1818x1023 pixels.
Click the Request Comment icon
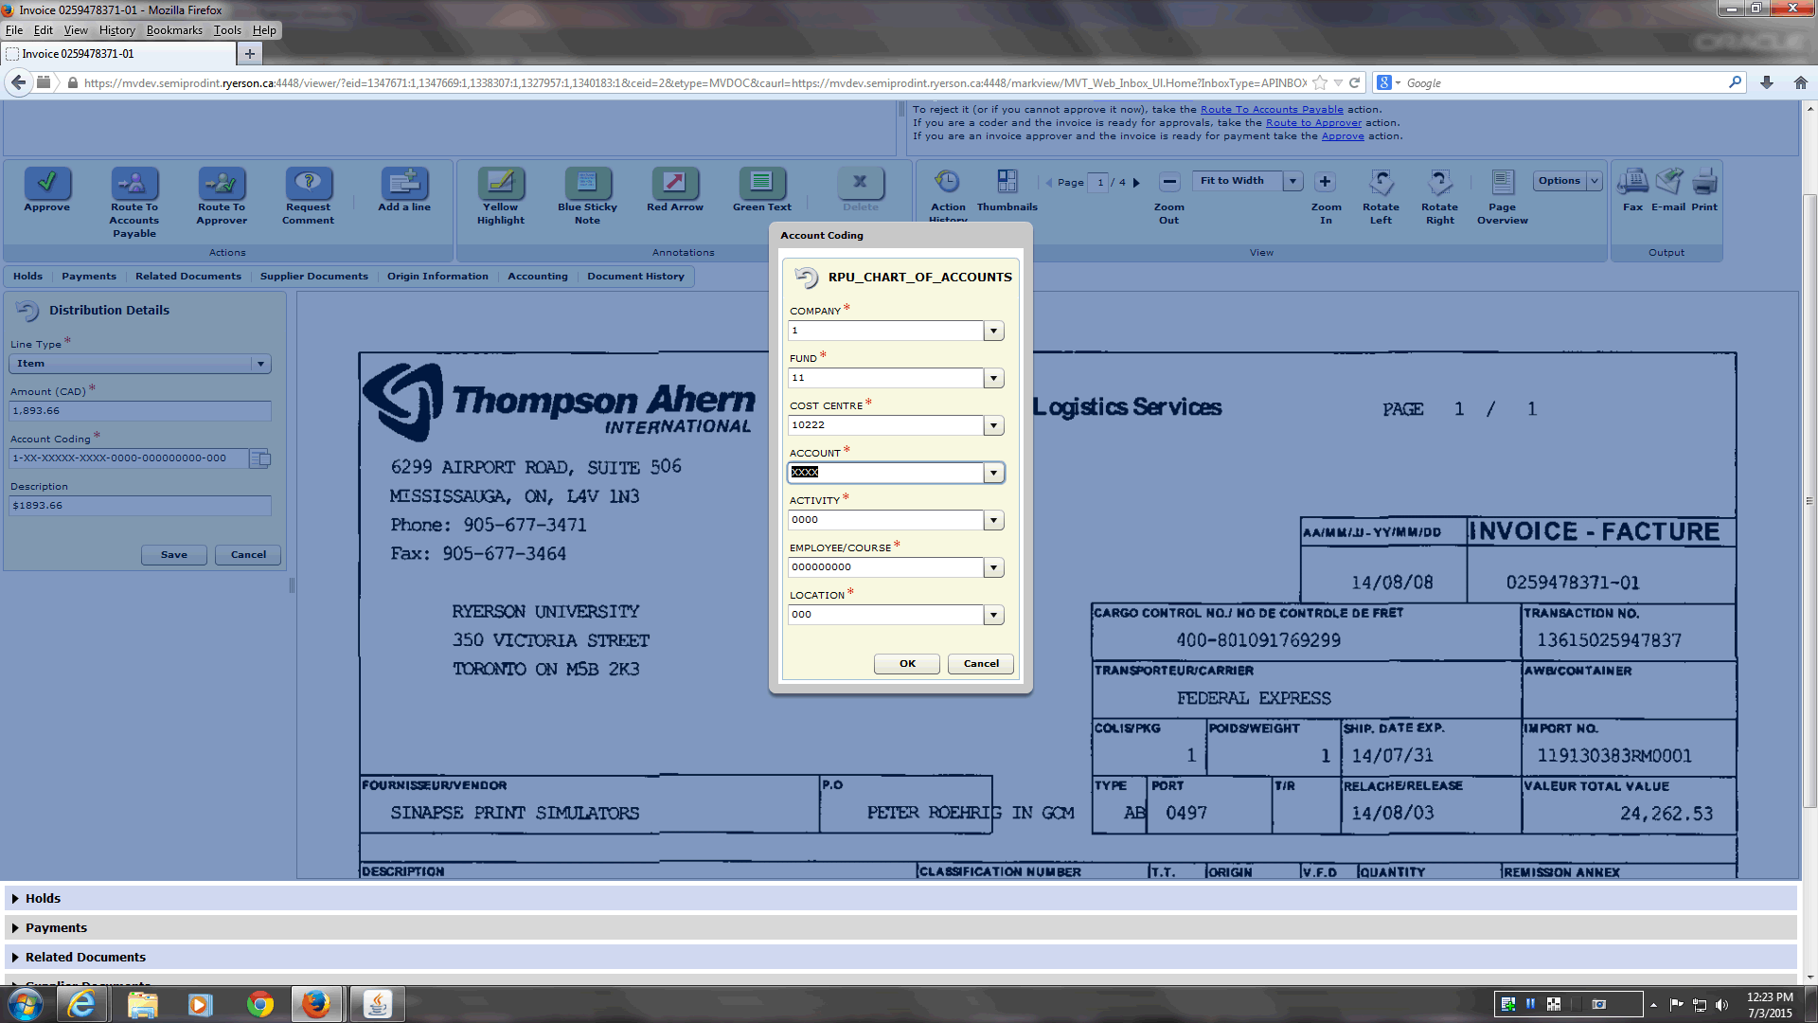tap(308, 182)
